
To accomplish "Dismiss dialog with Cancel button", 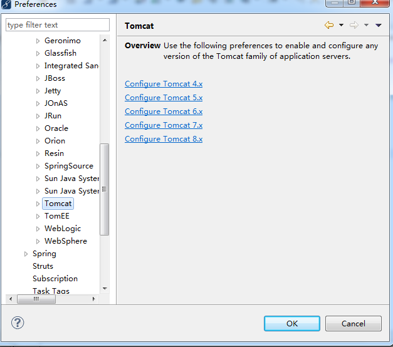I will [354, 323].
